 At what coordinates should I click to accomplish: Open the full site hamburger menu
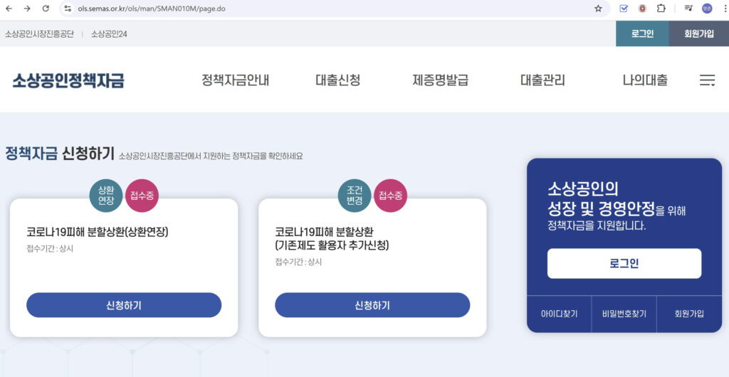[707, 80]
